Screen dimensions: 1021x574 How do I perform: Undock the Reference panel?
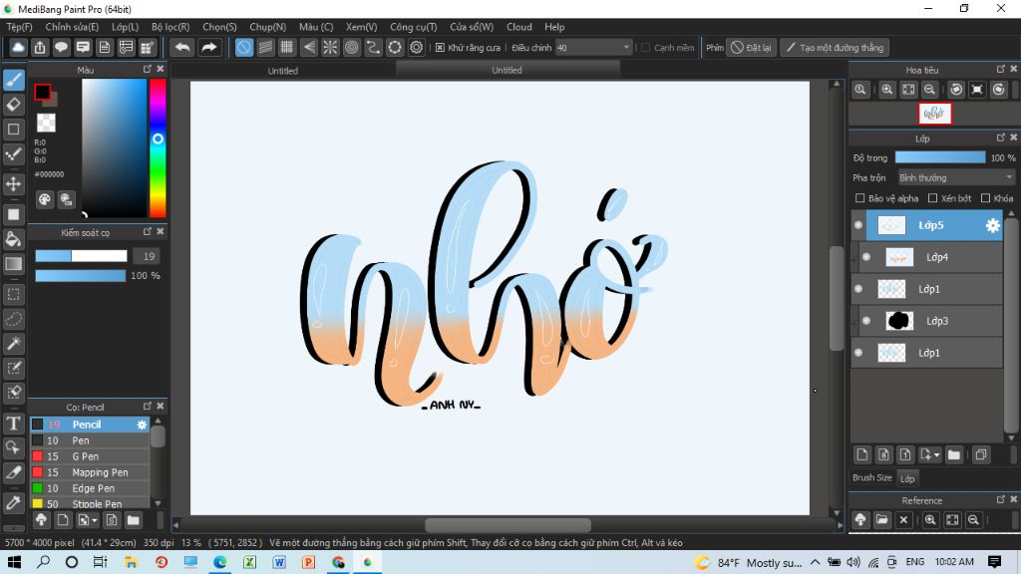pos(1001,499)
